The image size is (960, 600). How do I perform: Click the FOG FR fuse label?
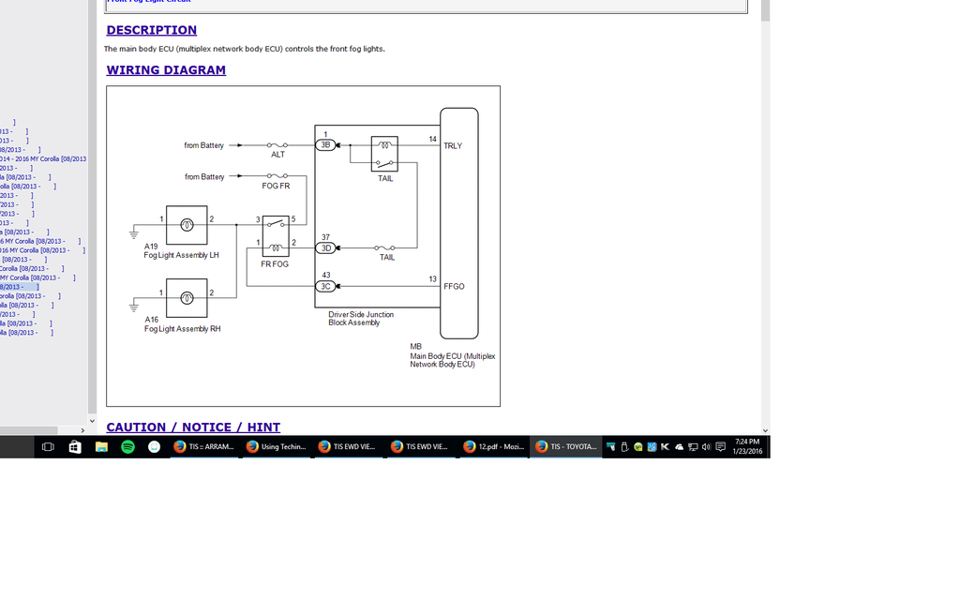pyautogui.click(x=276, y=186)
